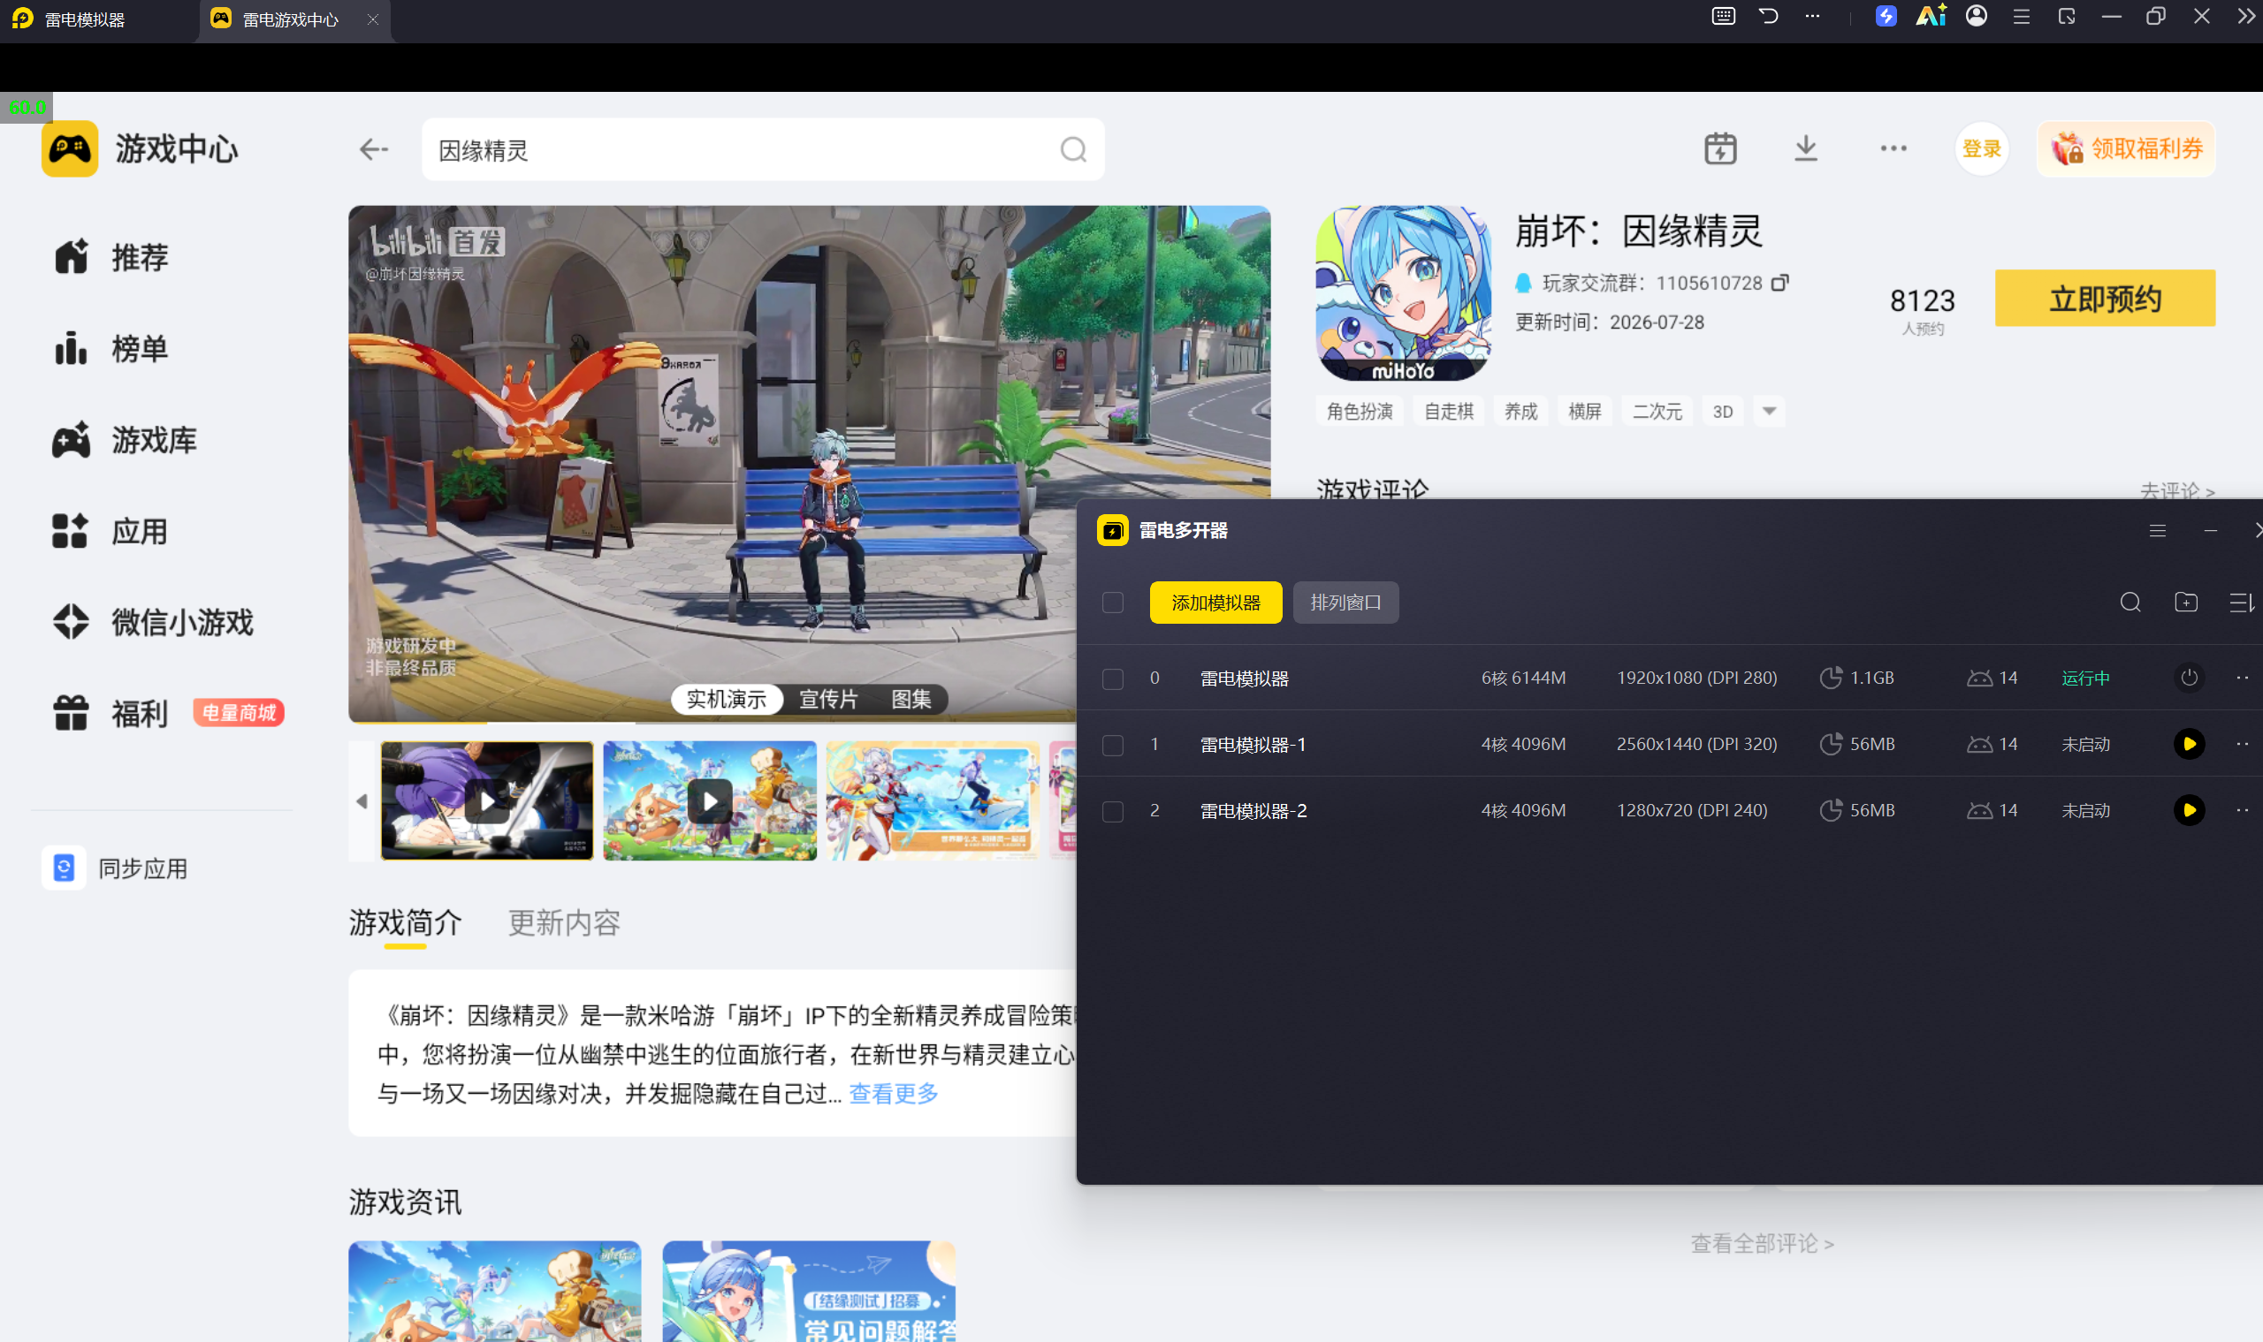Open more options for 雷电模拟器-1 row
2263x1342 pixels.
coord(2242,743)
